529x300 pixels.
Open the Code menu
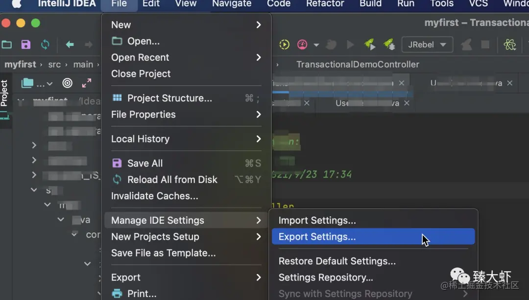coord(279,4)
